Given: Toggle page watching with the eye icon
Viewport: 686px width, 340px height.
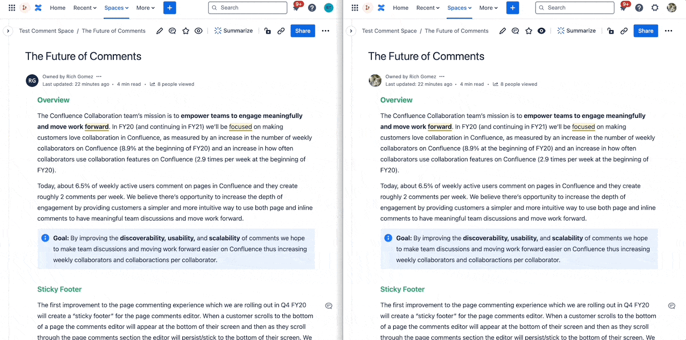Looking at the screenshot, I should [198, 31].
